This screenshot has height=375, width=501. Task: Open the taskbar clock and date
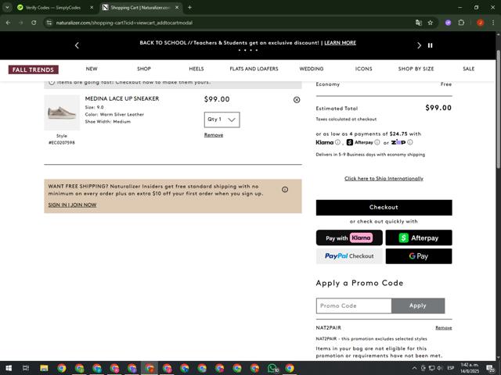coord(470,368)
